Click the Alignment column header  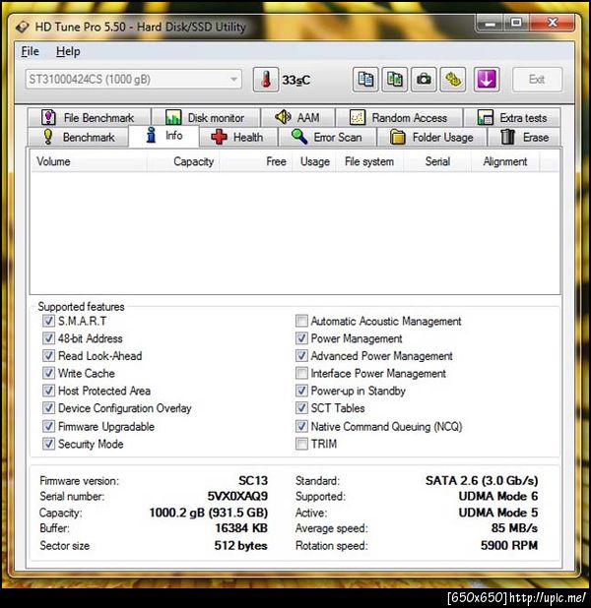[x=505, y=161]
